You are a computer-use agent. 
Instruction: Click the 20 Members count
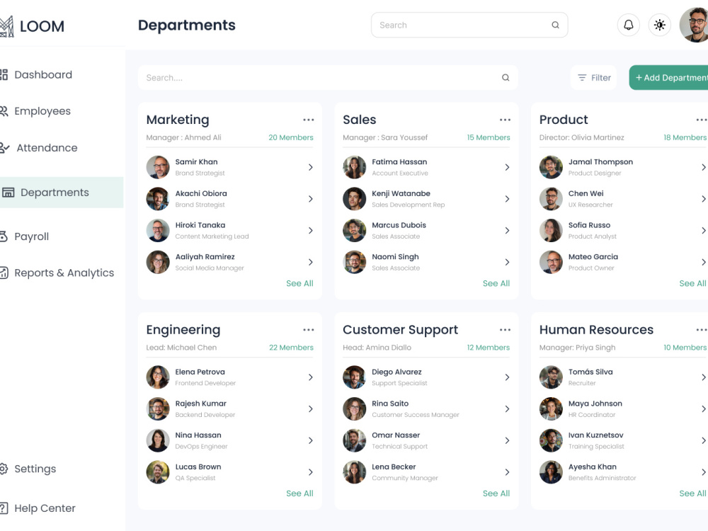[291, 137]
